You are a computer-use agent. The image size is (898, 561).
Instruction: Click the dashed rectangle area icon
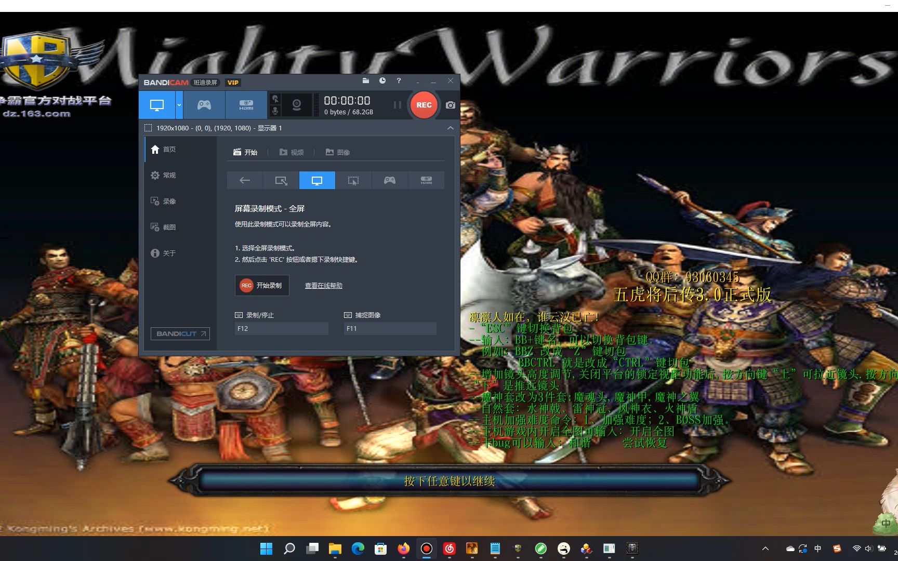(x=148, y=128)
